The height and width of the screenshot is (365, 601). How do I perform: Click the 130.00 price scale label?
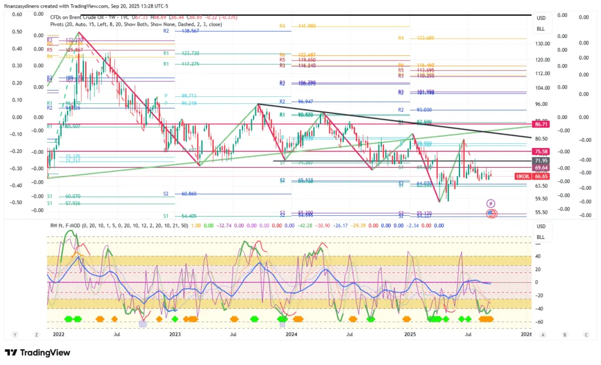[x=542, y=43]
